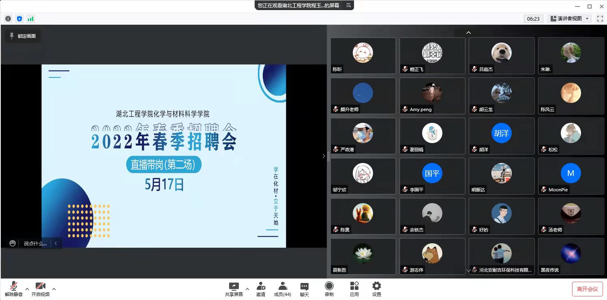Open the Apps (应用) panel

click(354, 287)
